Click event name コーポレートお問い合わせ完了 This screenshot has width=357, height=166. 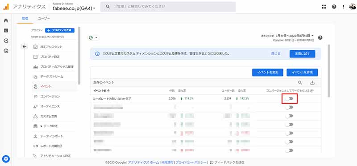tap(112, 99)
